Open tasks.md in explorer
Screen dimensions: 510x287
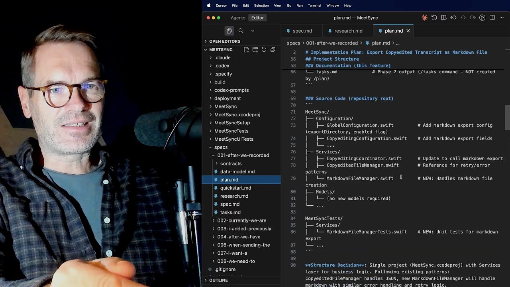coord(241,212)
